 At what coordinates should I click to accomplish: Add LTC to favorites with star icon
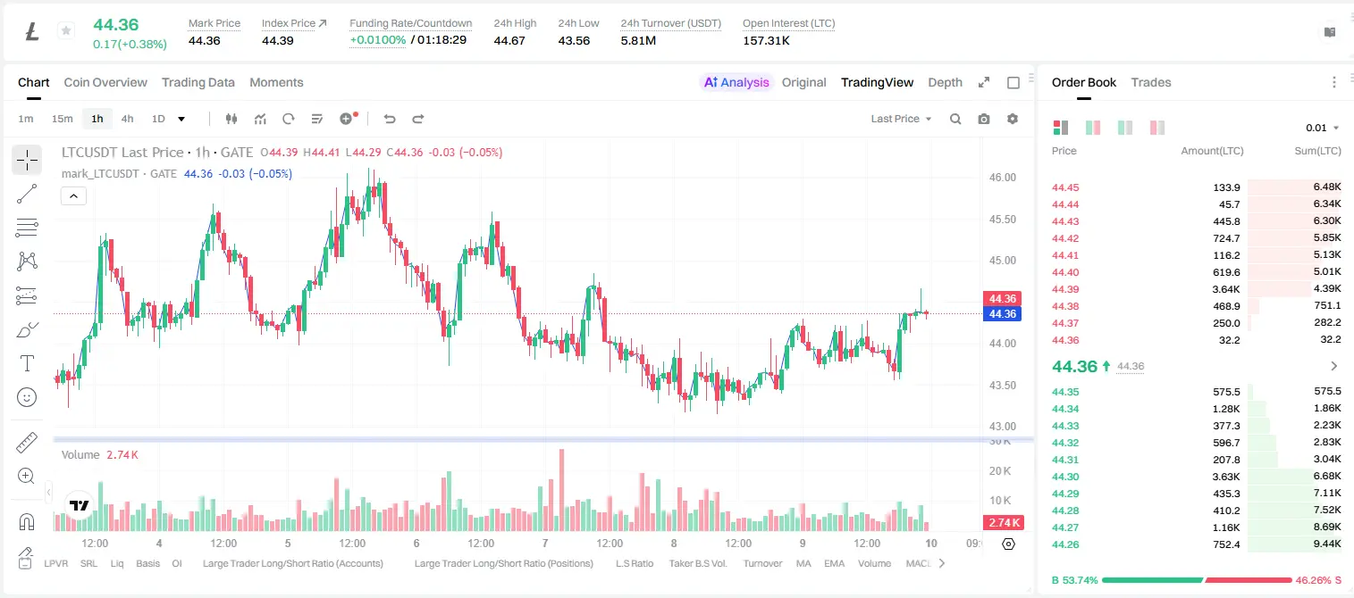pos(66,31)
